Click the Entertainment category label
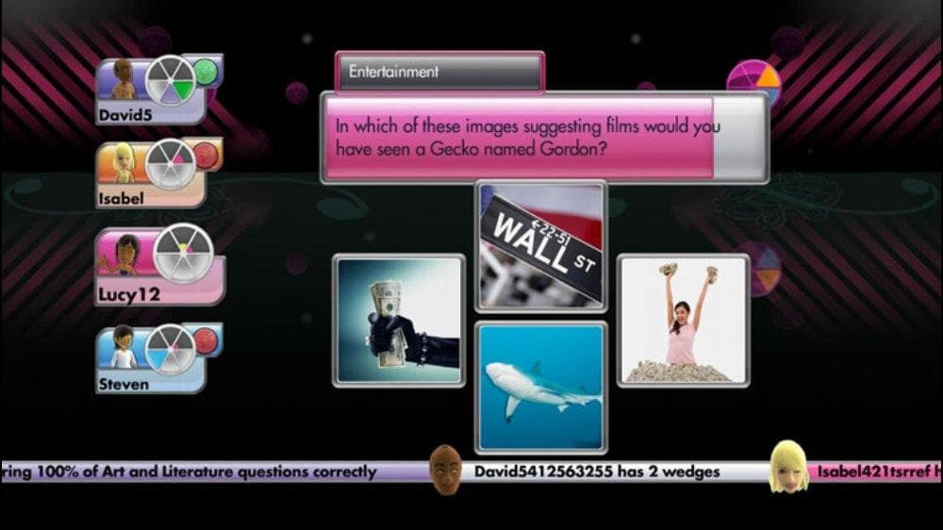This screenshot has width=943, height=530. [439, 72]
